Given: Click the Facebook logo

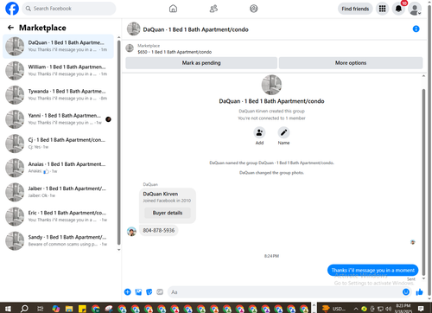Looking at the screenshot, I should (12, 9).
